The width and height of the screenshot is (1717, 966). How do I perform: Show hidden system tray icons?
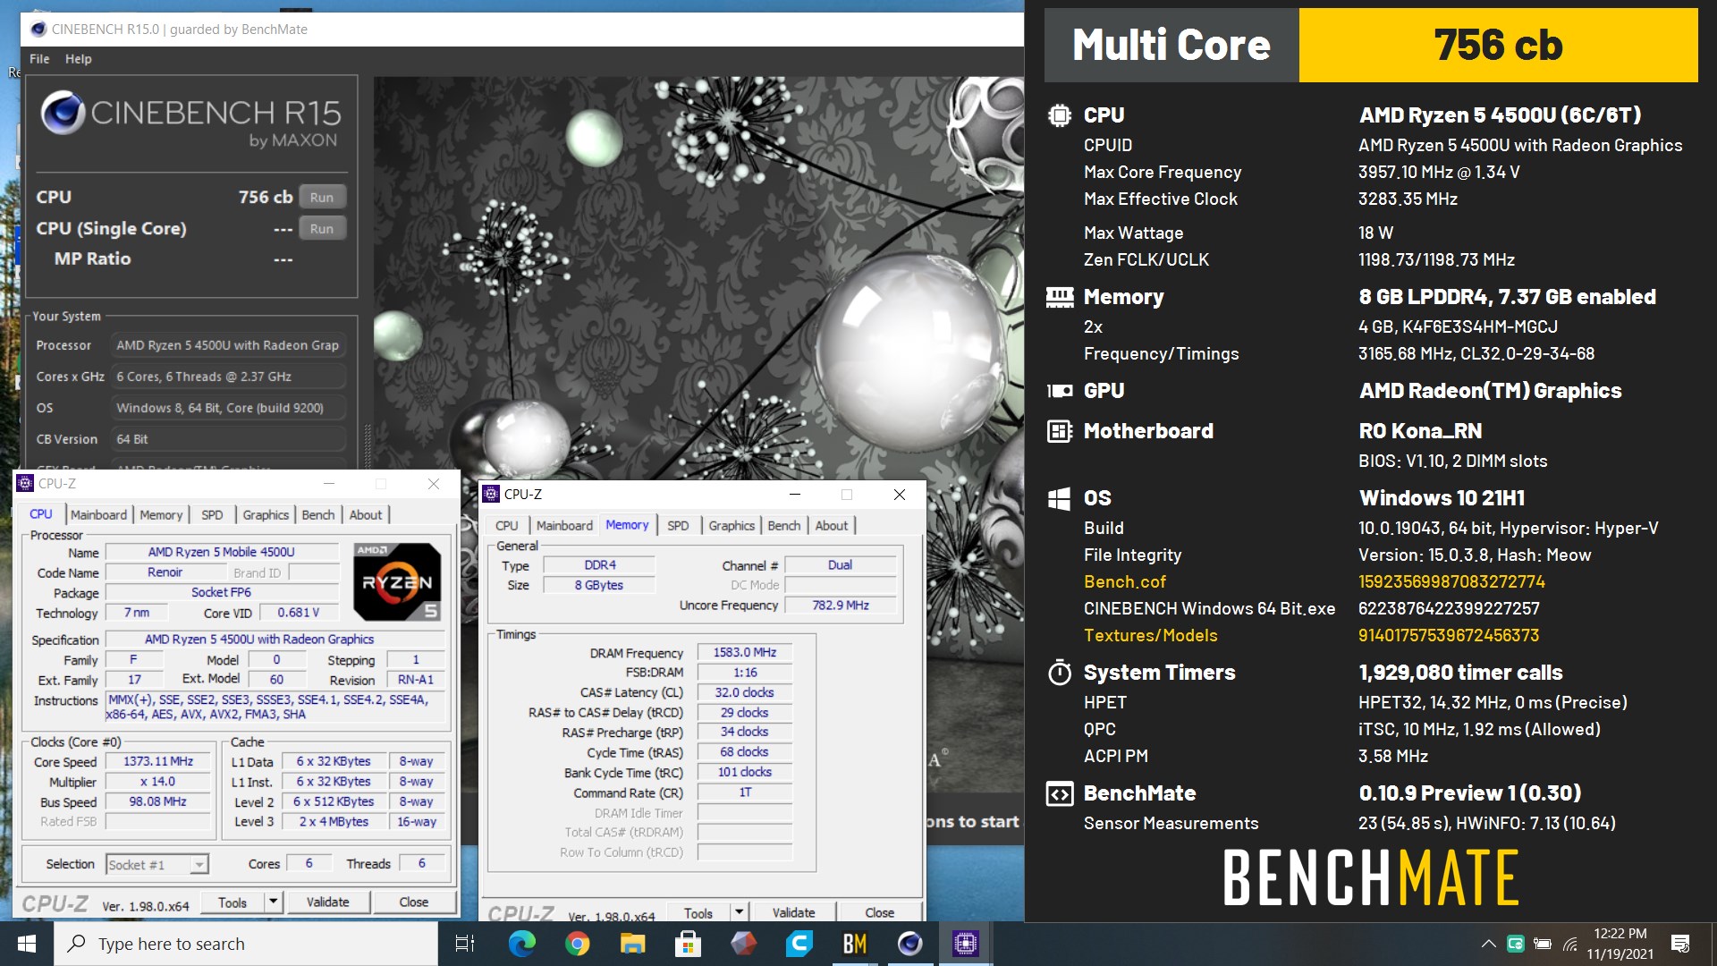pos(1488,944)
